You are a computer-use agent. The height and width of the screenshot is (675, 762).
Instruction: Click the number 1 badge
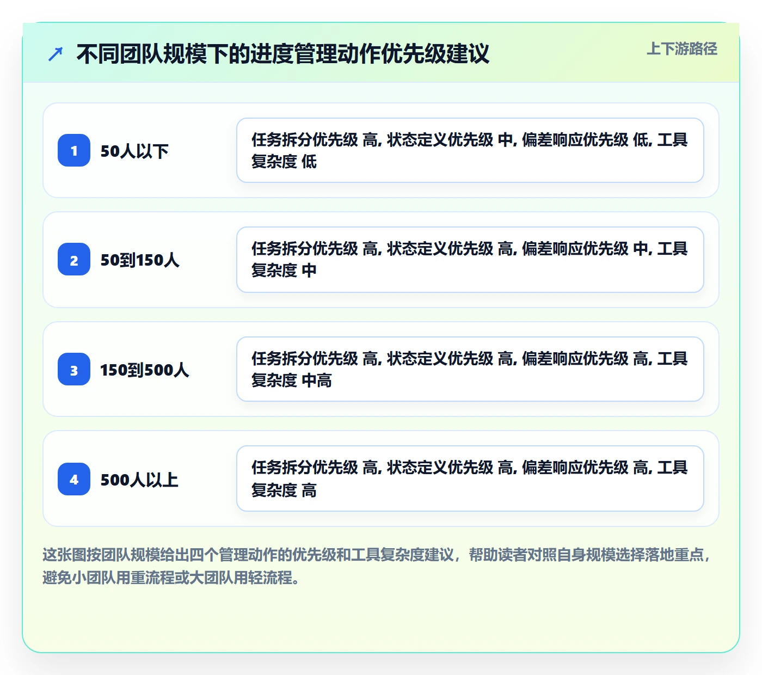[74, 150]
